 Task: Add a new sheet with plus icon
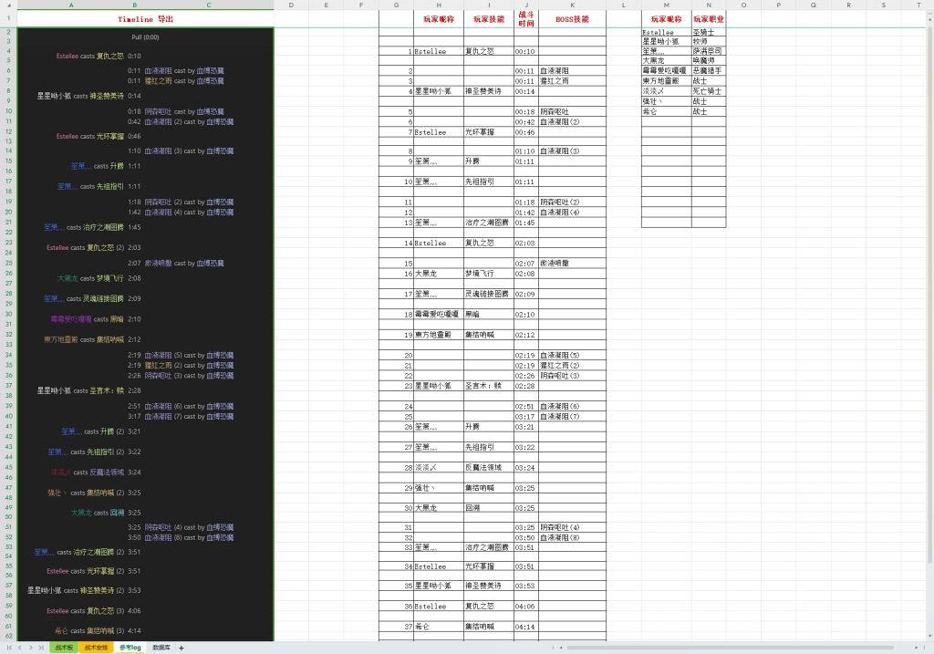coord(181,648)
